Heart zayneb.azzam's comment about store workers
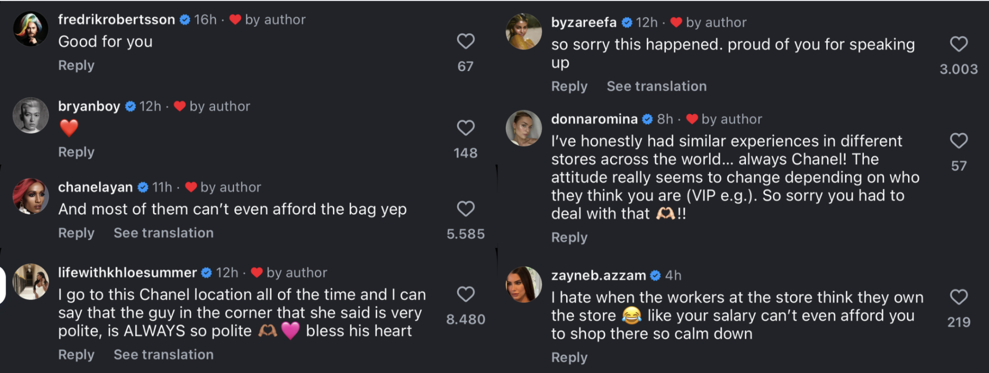Screen dimensions: 989x373 [958, 297]
